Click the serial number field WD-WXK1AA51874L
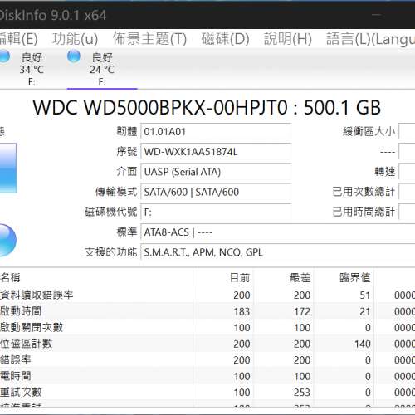Viewport: 415px width, 415px height. click(x=216, y=152)
